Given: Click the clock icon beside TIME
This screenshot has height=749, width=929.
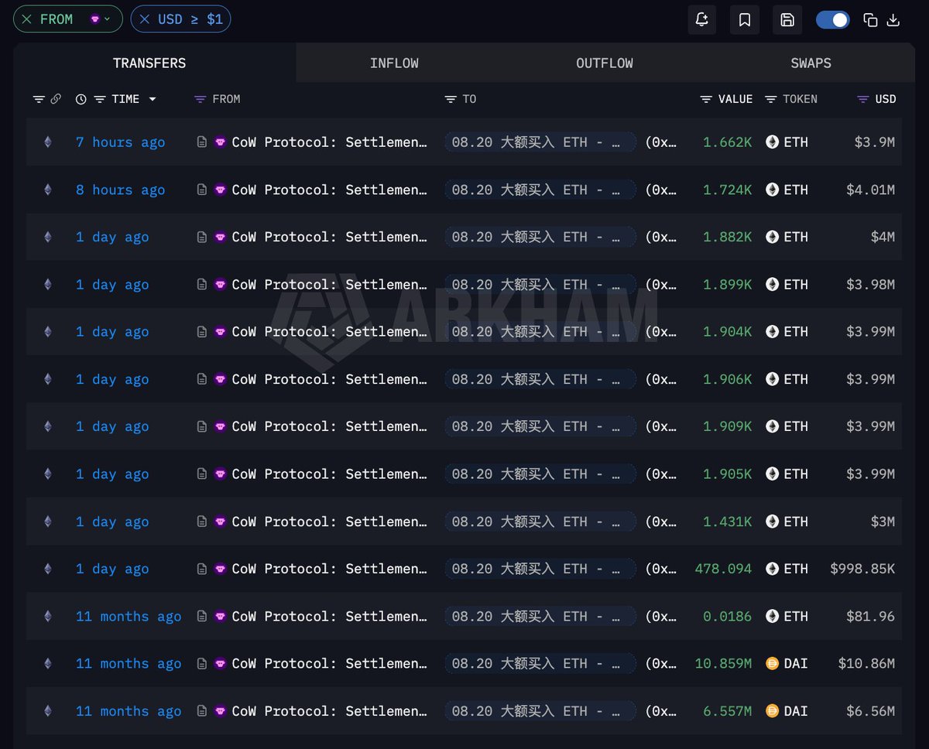Looking at the screenshot, I should coord(81,99).
